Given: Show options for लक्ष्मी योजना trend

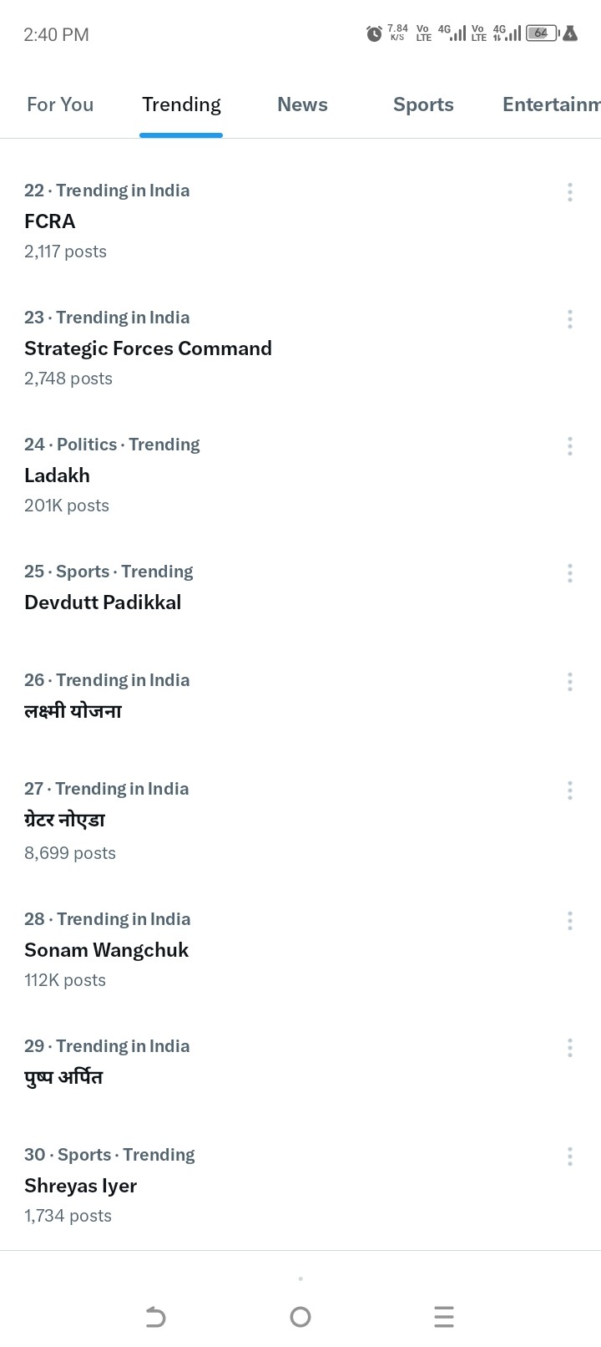Looking at the screenshot, I should coord(570,682).
